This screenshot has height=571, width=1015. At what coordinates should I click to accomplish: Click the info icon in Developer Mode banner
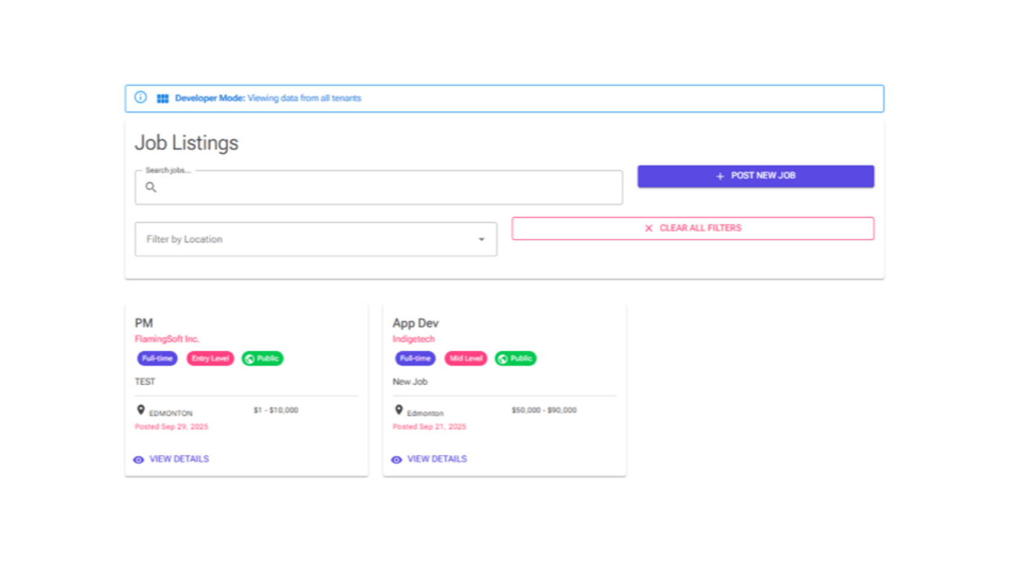(140, 97)
